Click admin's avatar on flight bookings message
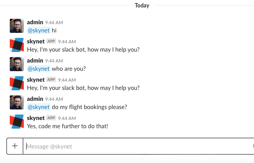The width and height of the screenshot is (254, 163). 17,102
